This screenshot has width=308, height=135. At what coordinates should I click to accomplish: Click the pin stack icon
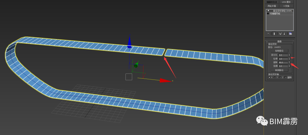coord(268,34)
